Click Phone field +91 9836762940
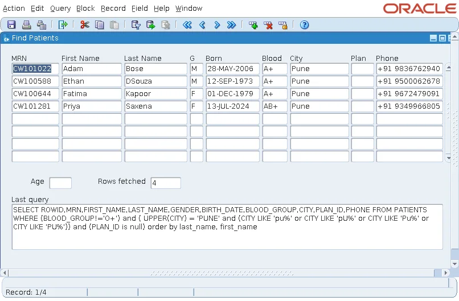This screenshot has width=459, height=301. coord(409,69)
